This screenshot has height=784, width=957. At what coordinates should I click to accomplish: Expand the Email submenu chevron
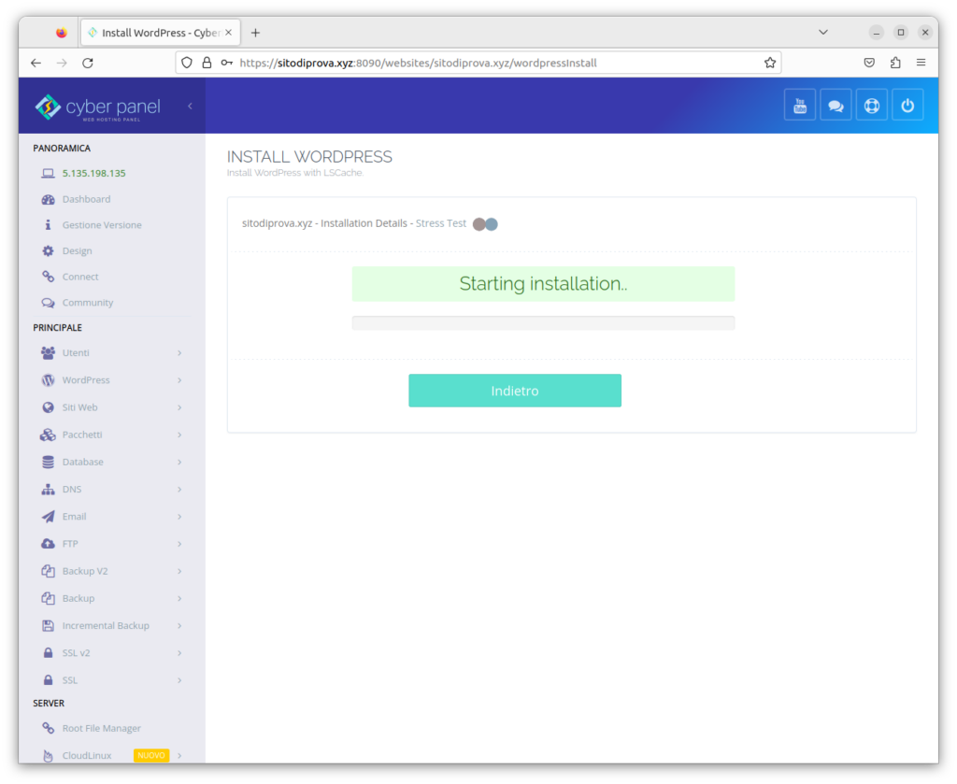pyautogui.click(x=179, y=517)
